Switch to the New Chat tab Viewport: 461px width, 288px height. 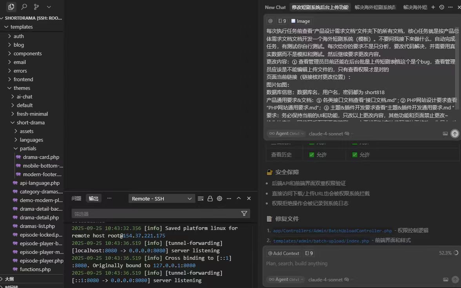(x=275, y=7)
